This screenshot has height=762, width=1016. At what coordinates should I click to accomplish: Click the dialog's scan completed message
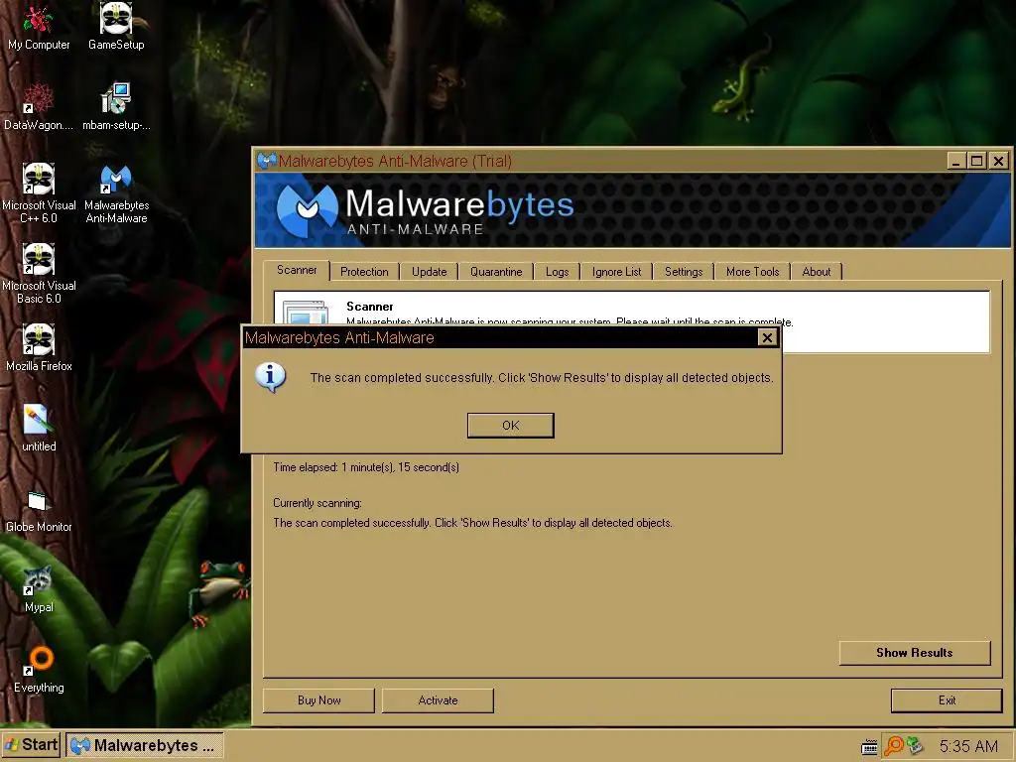pyautogui.click(x=542, y=378)
